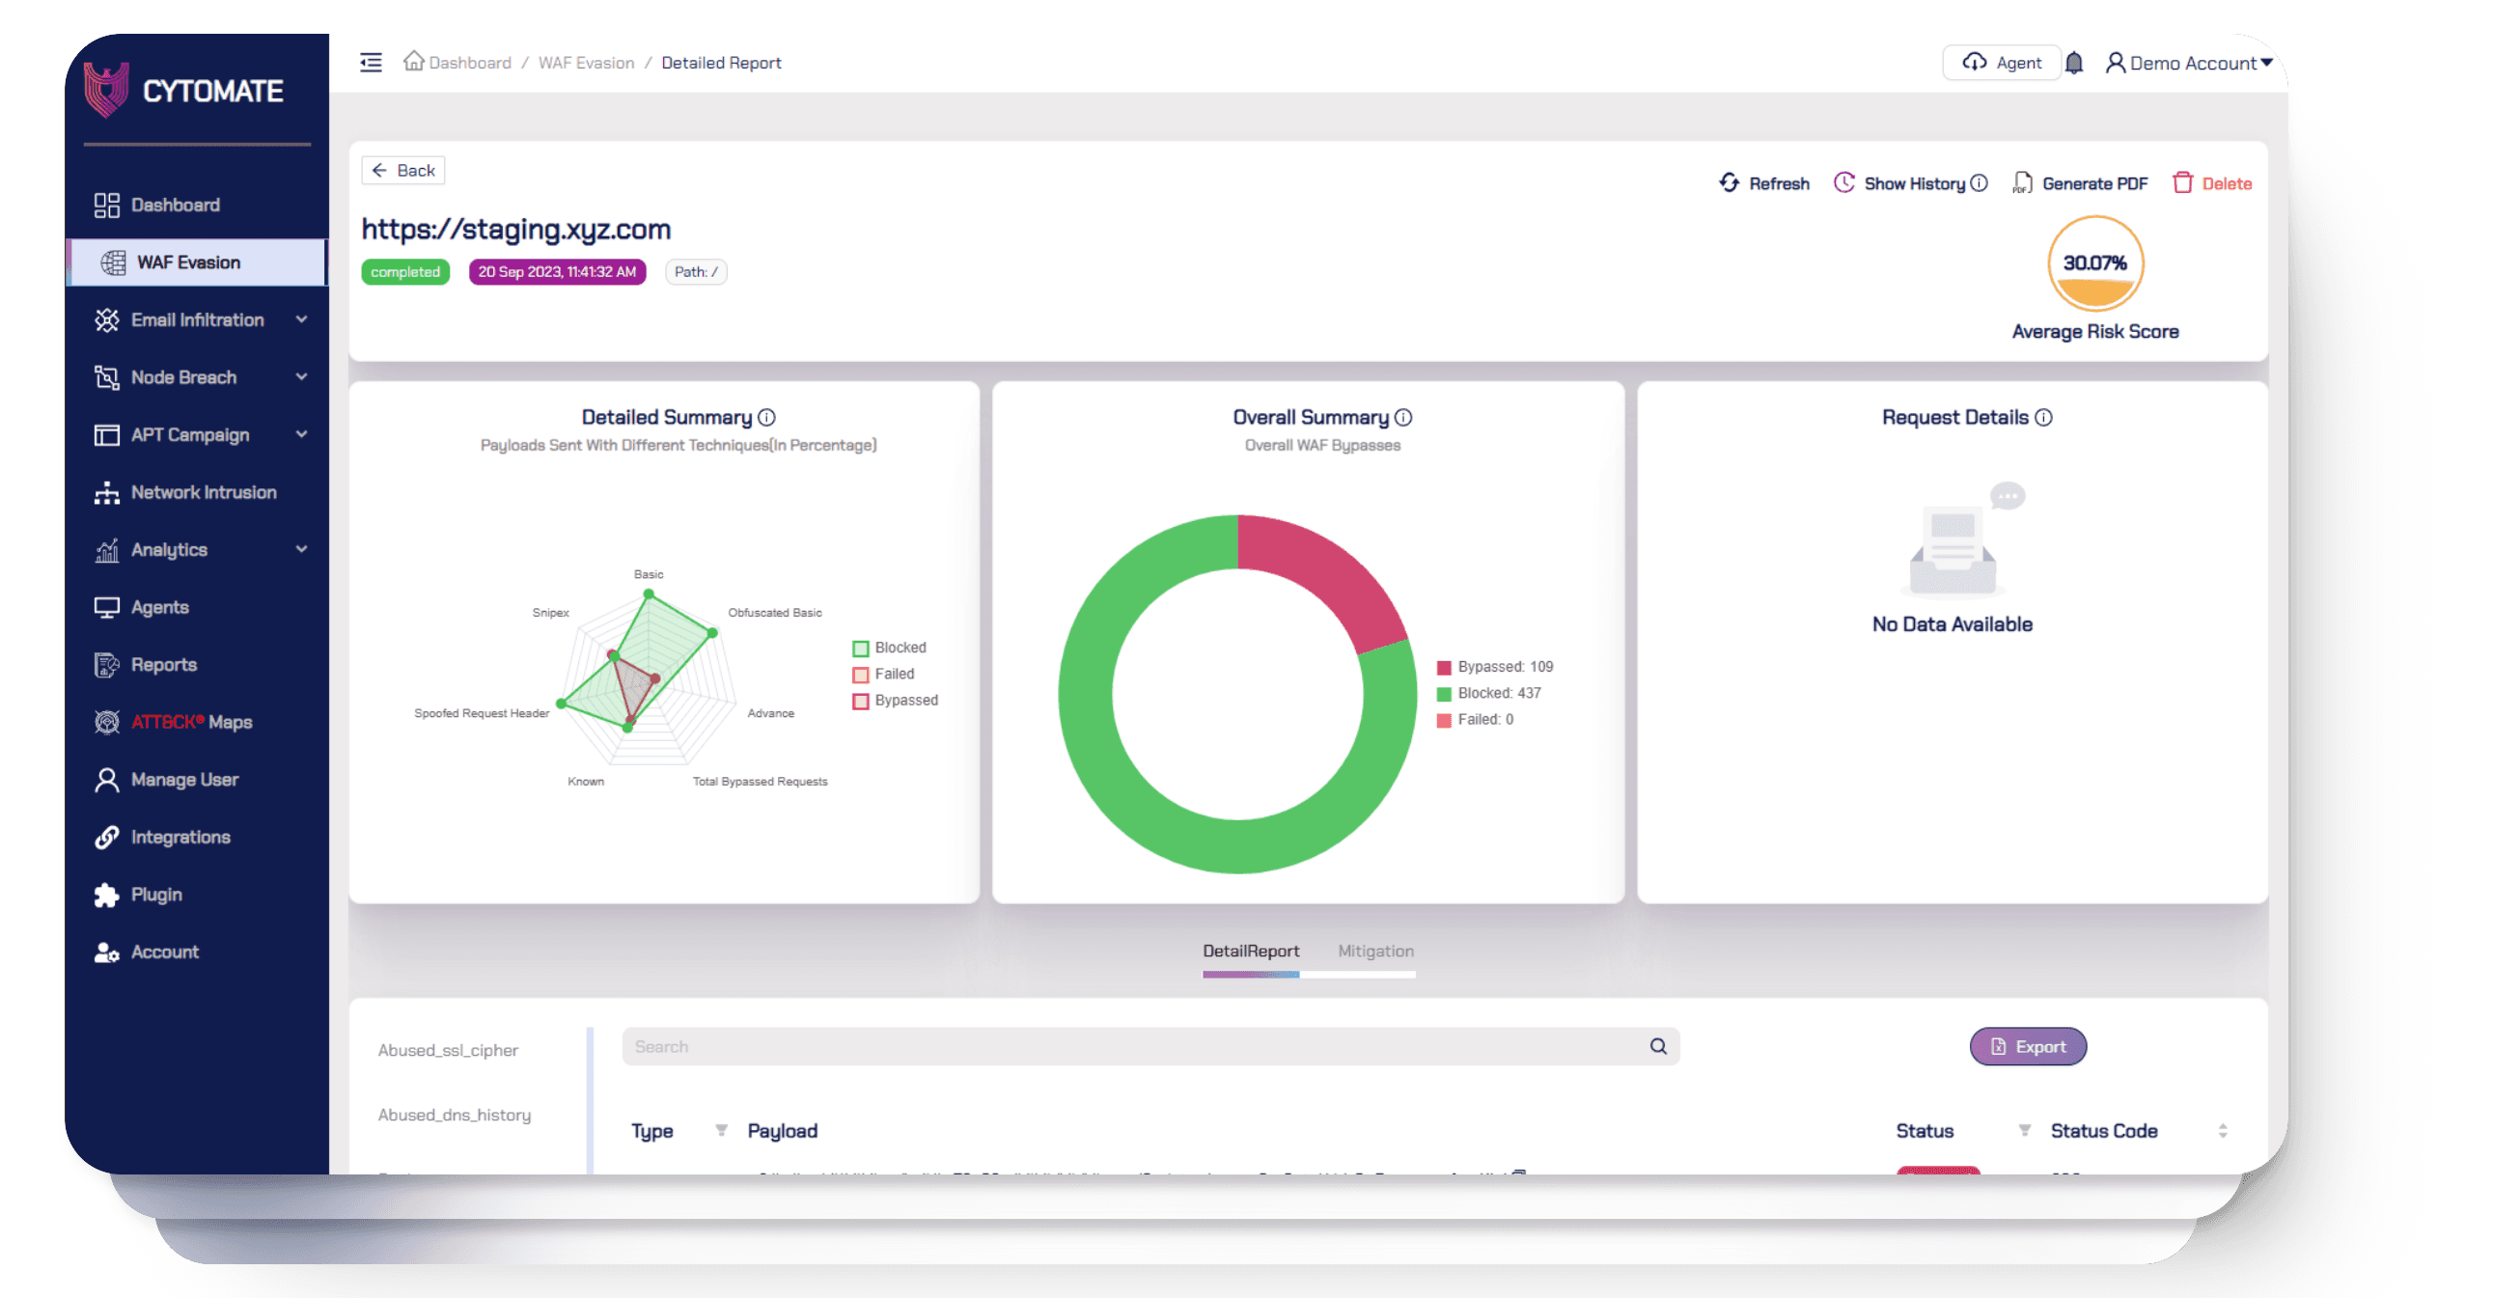Toggle the Blocked series in the radar legend
Image resolution: width=2493 pixels, height=1298 pixels.
point(889,648)
